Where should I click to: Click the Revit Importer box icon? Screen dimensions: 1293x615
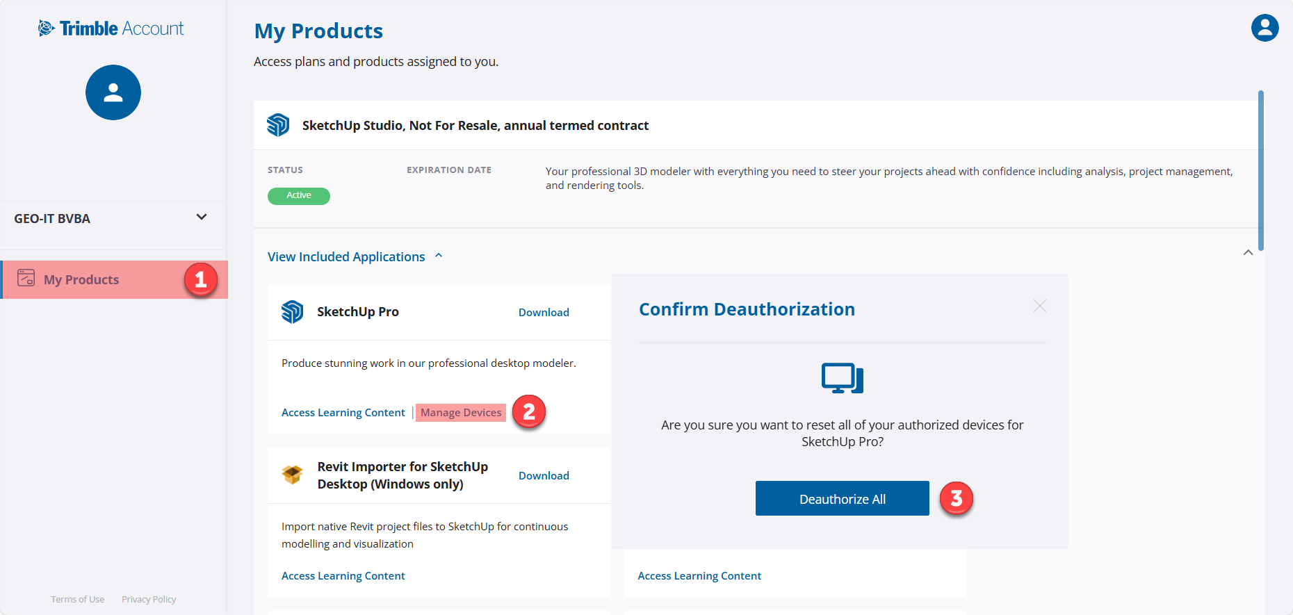[x=293, y=475]
